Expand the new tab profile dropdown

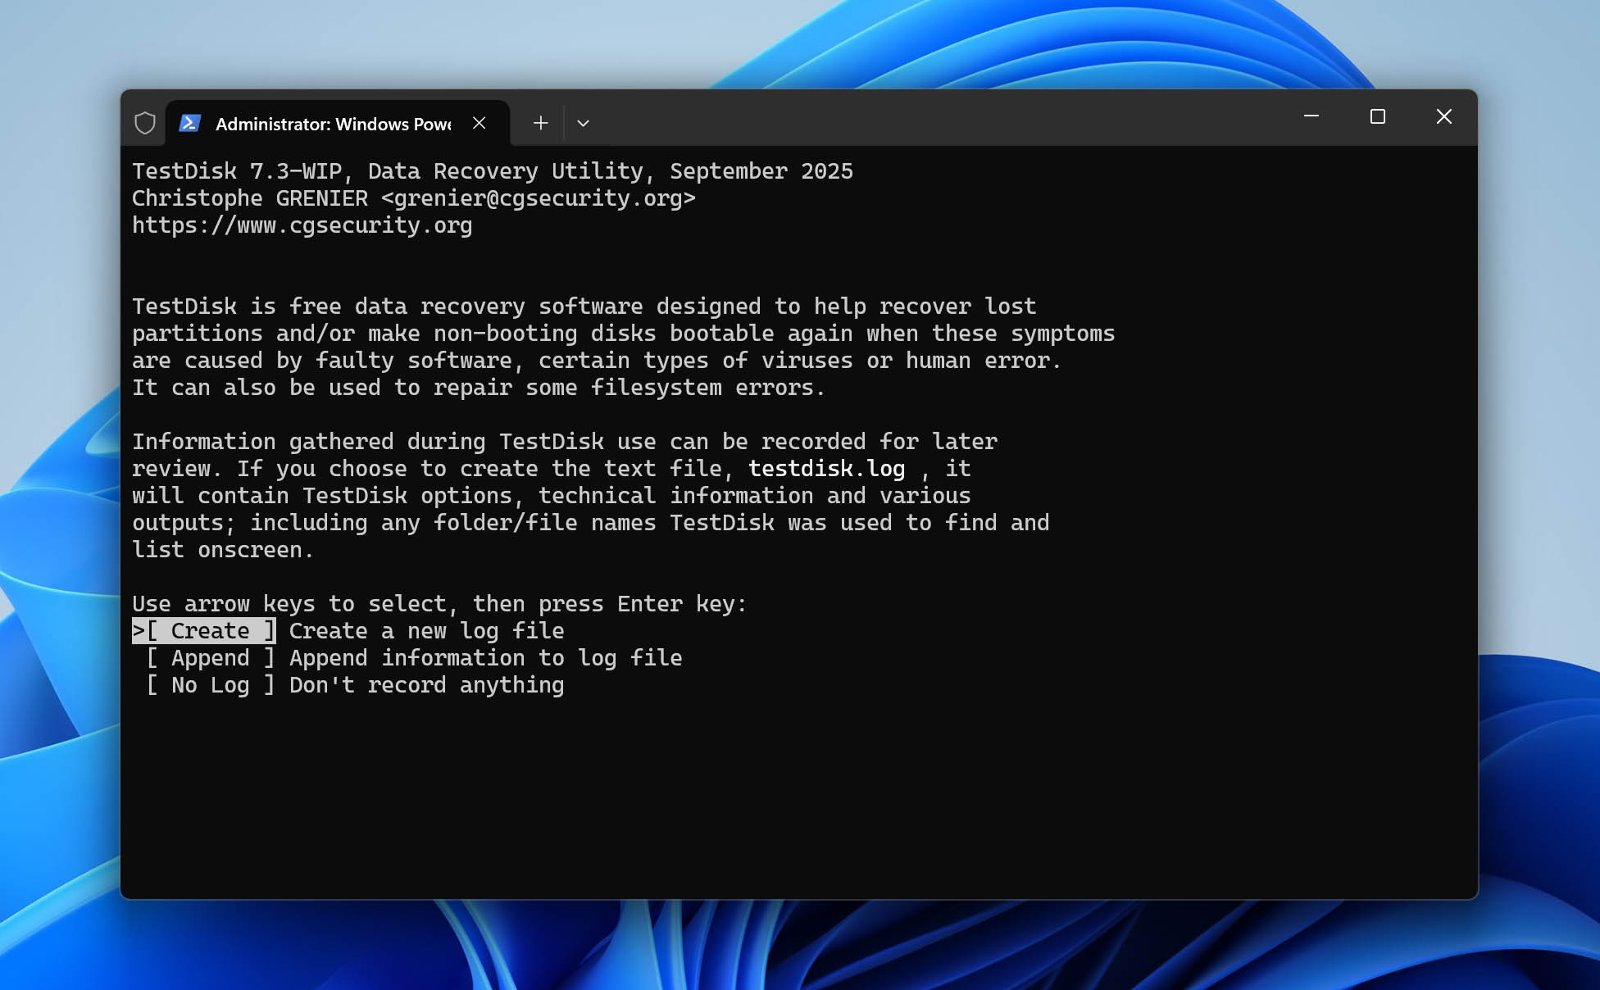583,123
